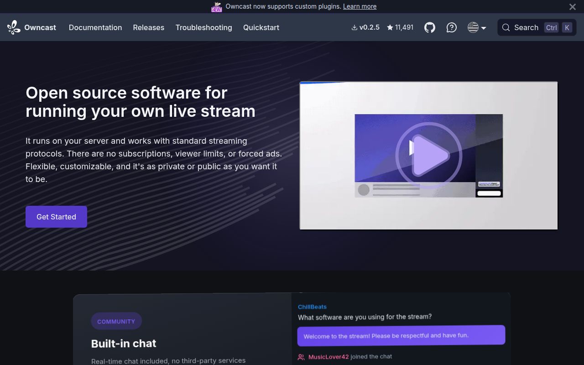Click the K key hint in search
The height and width of the screenshot is (365, 584).
pyautogui.click(x=567, y=27)
